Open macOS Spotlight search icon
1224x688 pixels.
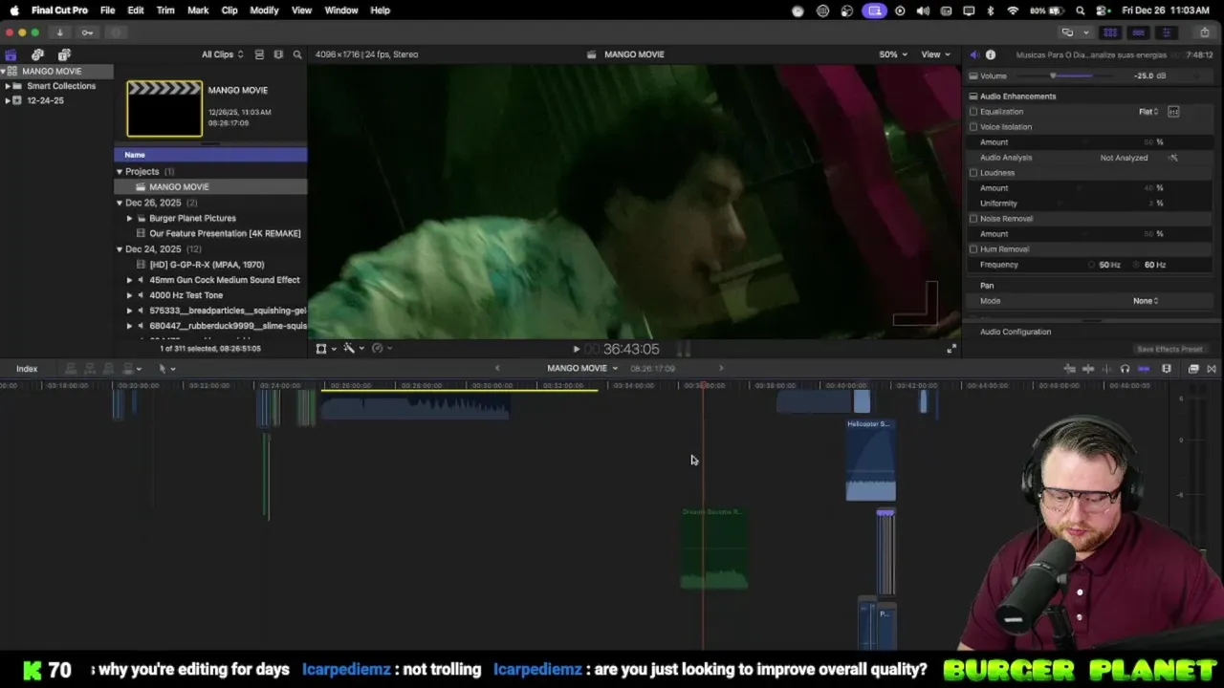(x=1081, y=11)
